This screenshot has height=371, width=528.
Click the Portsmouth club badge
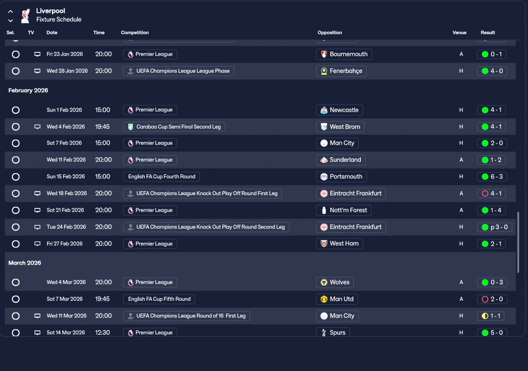324,177
